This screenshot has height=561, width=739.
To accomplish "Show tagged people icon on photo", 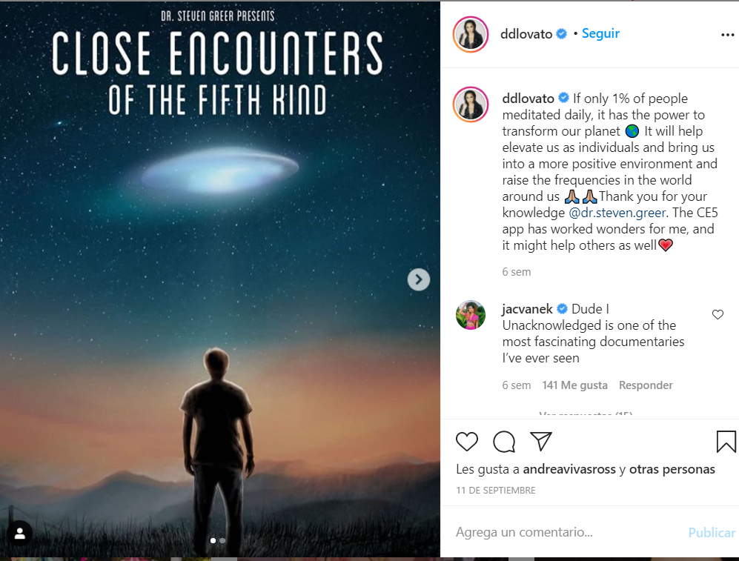I will click(x=20, y=533).
